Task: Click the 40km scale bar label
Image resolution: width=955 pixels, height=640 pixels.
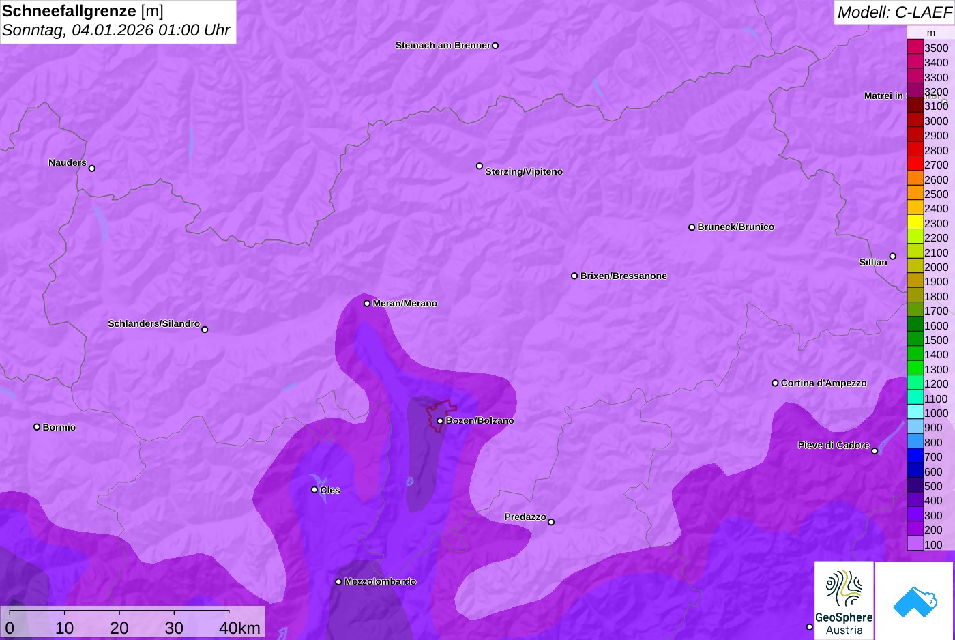Action: coord(239,628)
